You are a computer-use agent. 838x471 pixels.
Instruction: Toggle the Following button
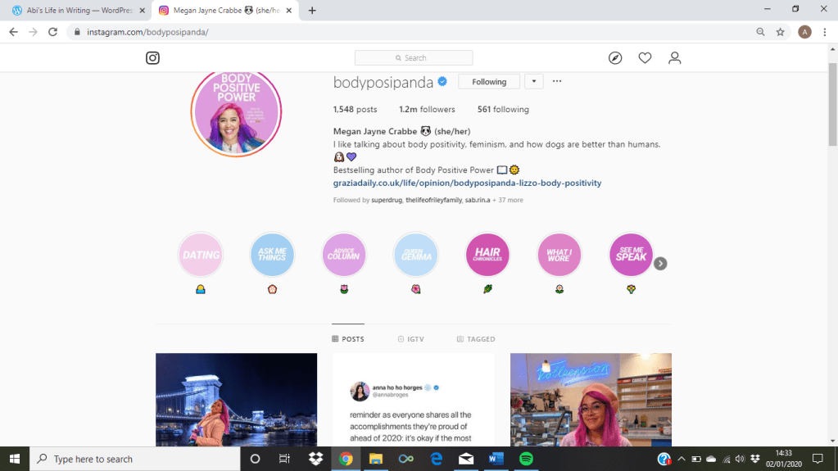click(489, 82)
